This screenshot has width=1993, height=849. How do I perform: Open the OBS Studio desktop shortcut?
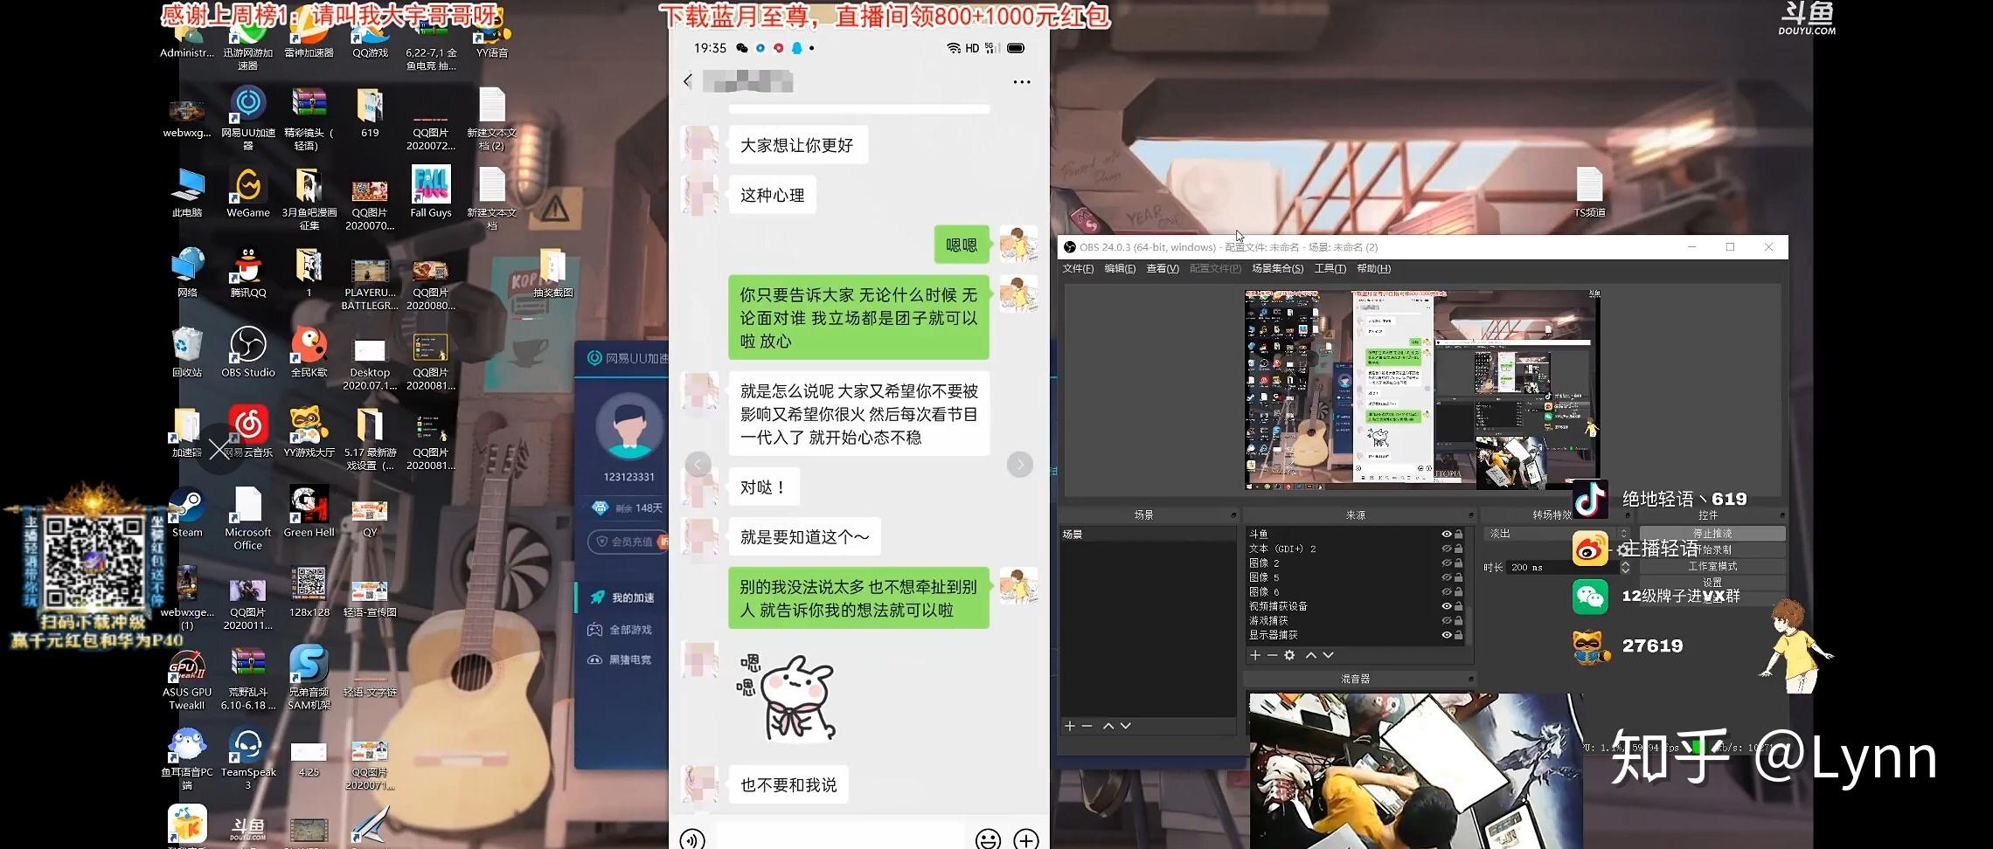pos(248,353)
